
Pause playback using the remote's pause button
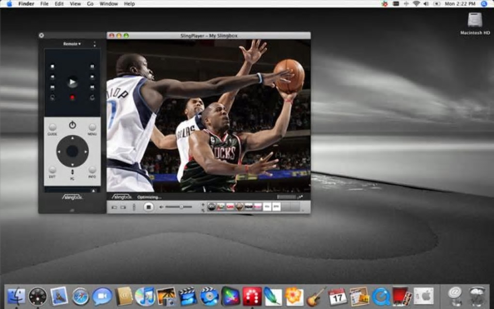(92, 66)
